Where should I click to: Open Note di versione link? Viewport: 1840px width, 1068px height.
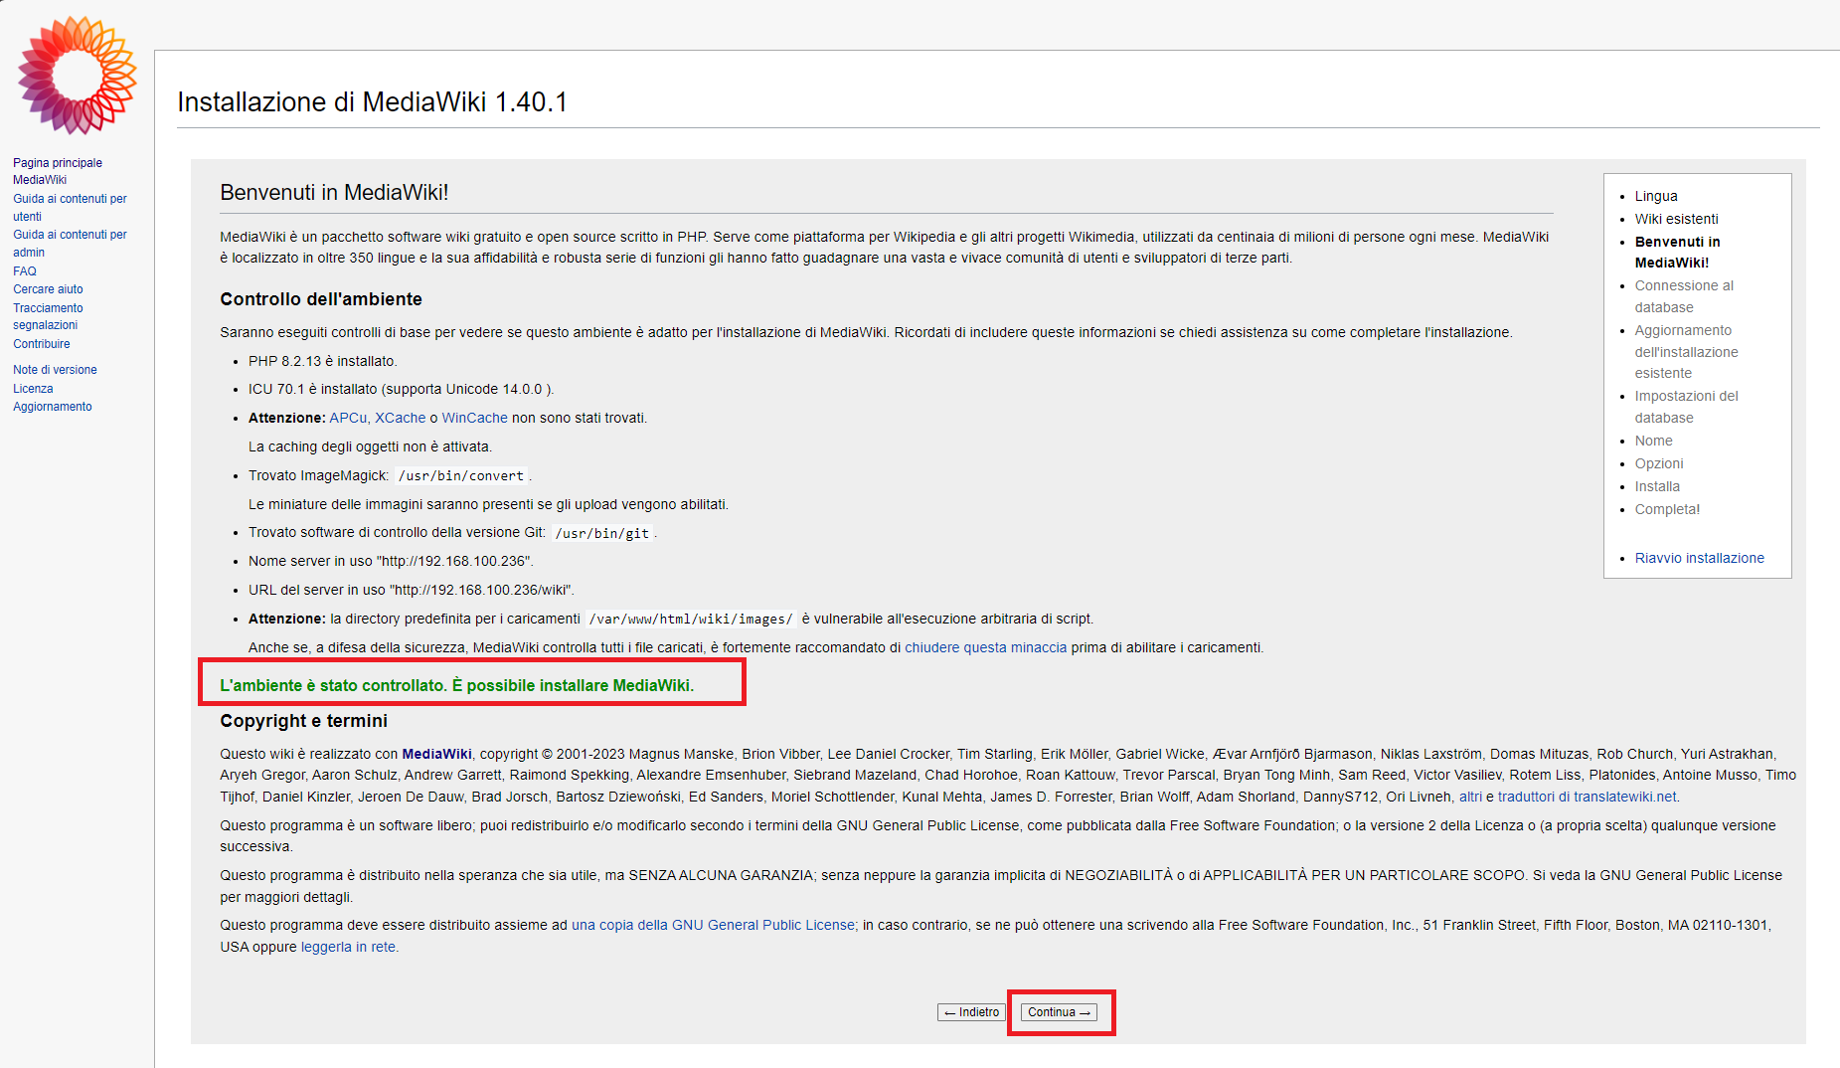(55, 370)
